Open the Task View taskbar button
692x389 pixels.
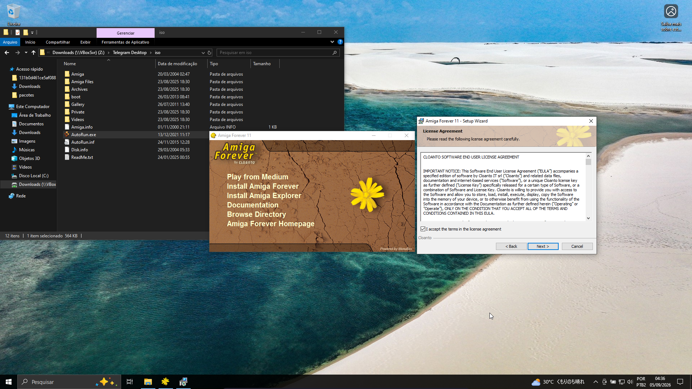[x=130, y=382]
